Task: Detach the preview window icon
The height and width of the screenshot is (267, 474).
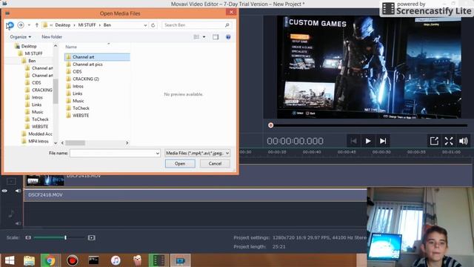Action: [434, 141]
